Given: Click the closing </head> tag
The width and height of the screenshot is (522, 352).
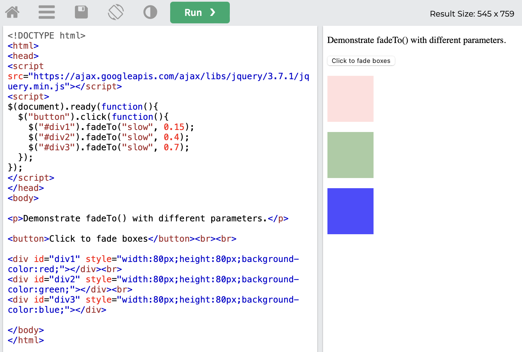Looking at the screenshot, I should 26,188.
